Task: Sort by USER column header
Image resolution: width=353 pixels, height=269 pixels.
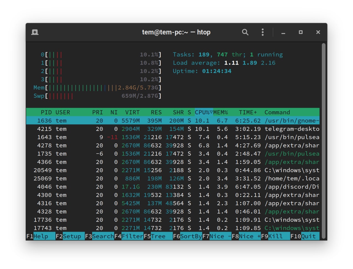Action: point(63,112)
